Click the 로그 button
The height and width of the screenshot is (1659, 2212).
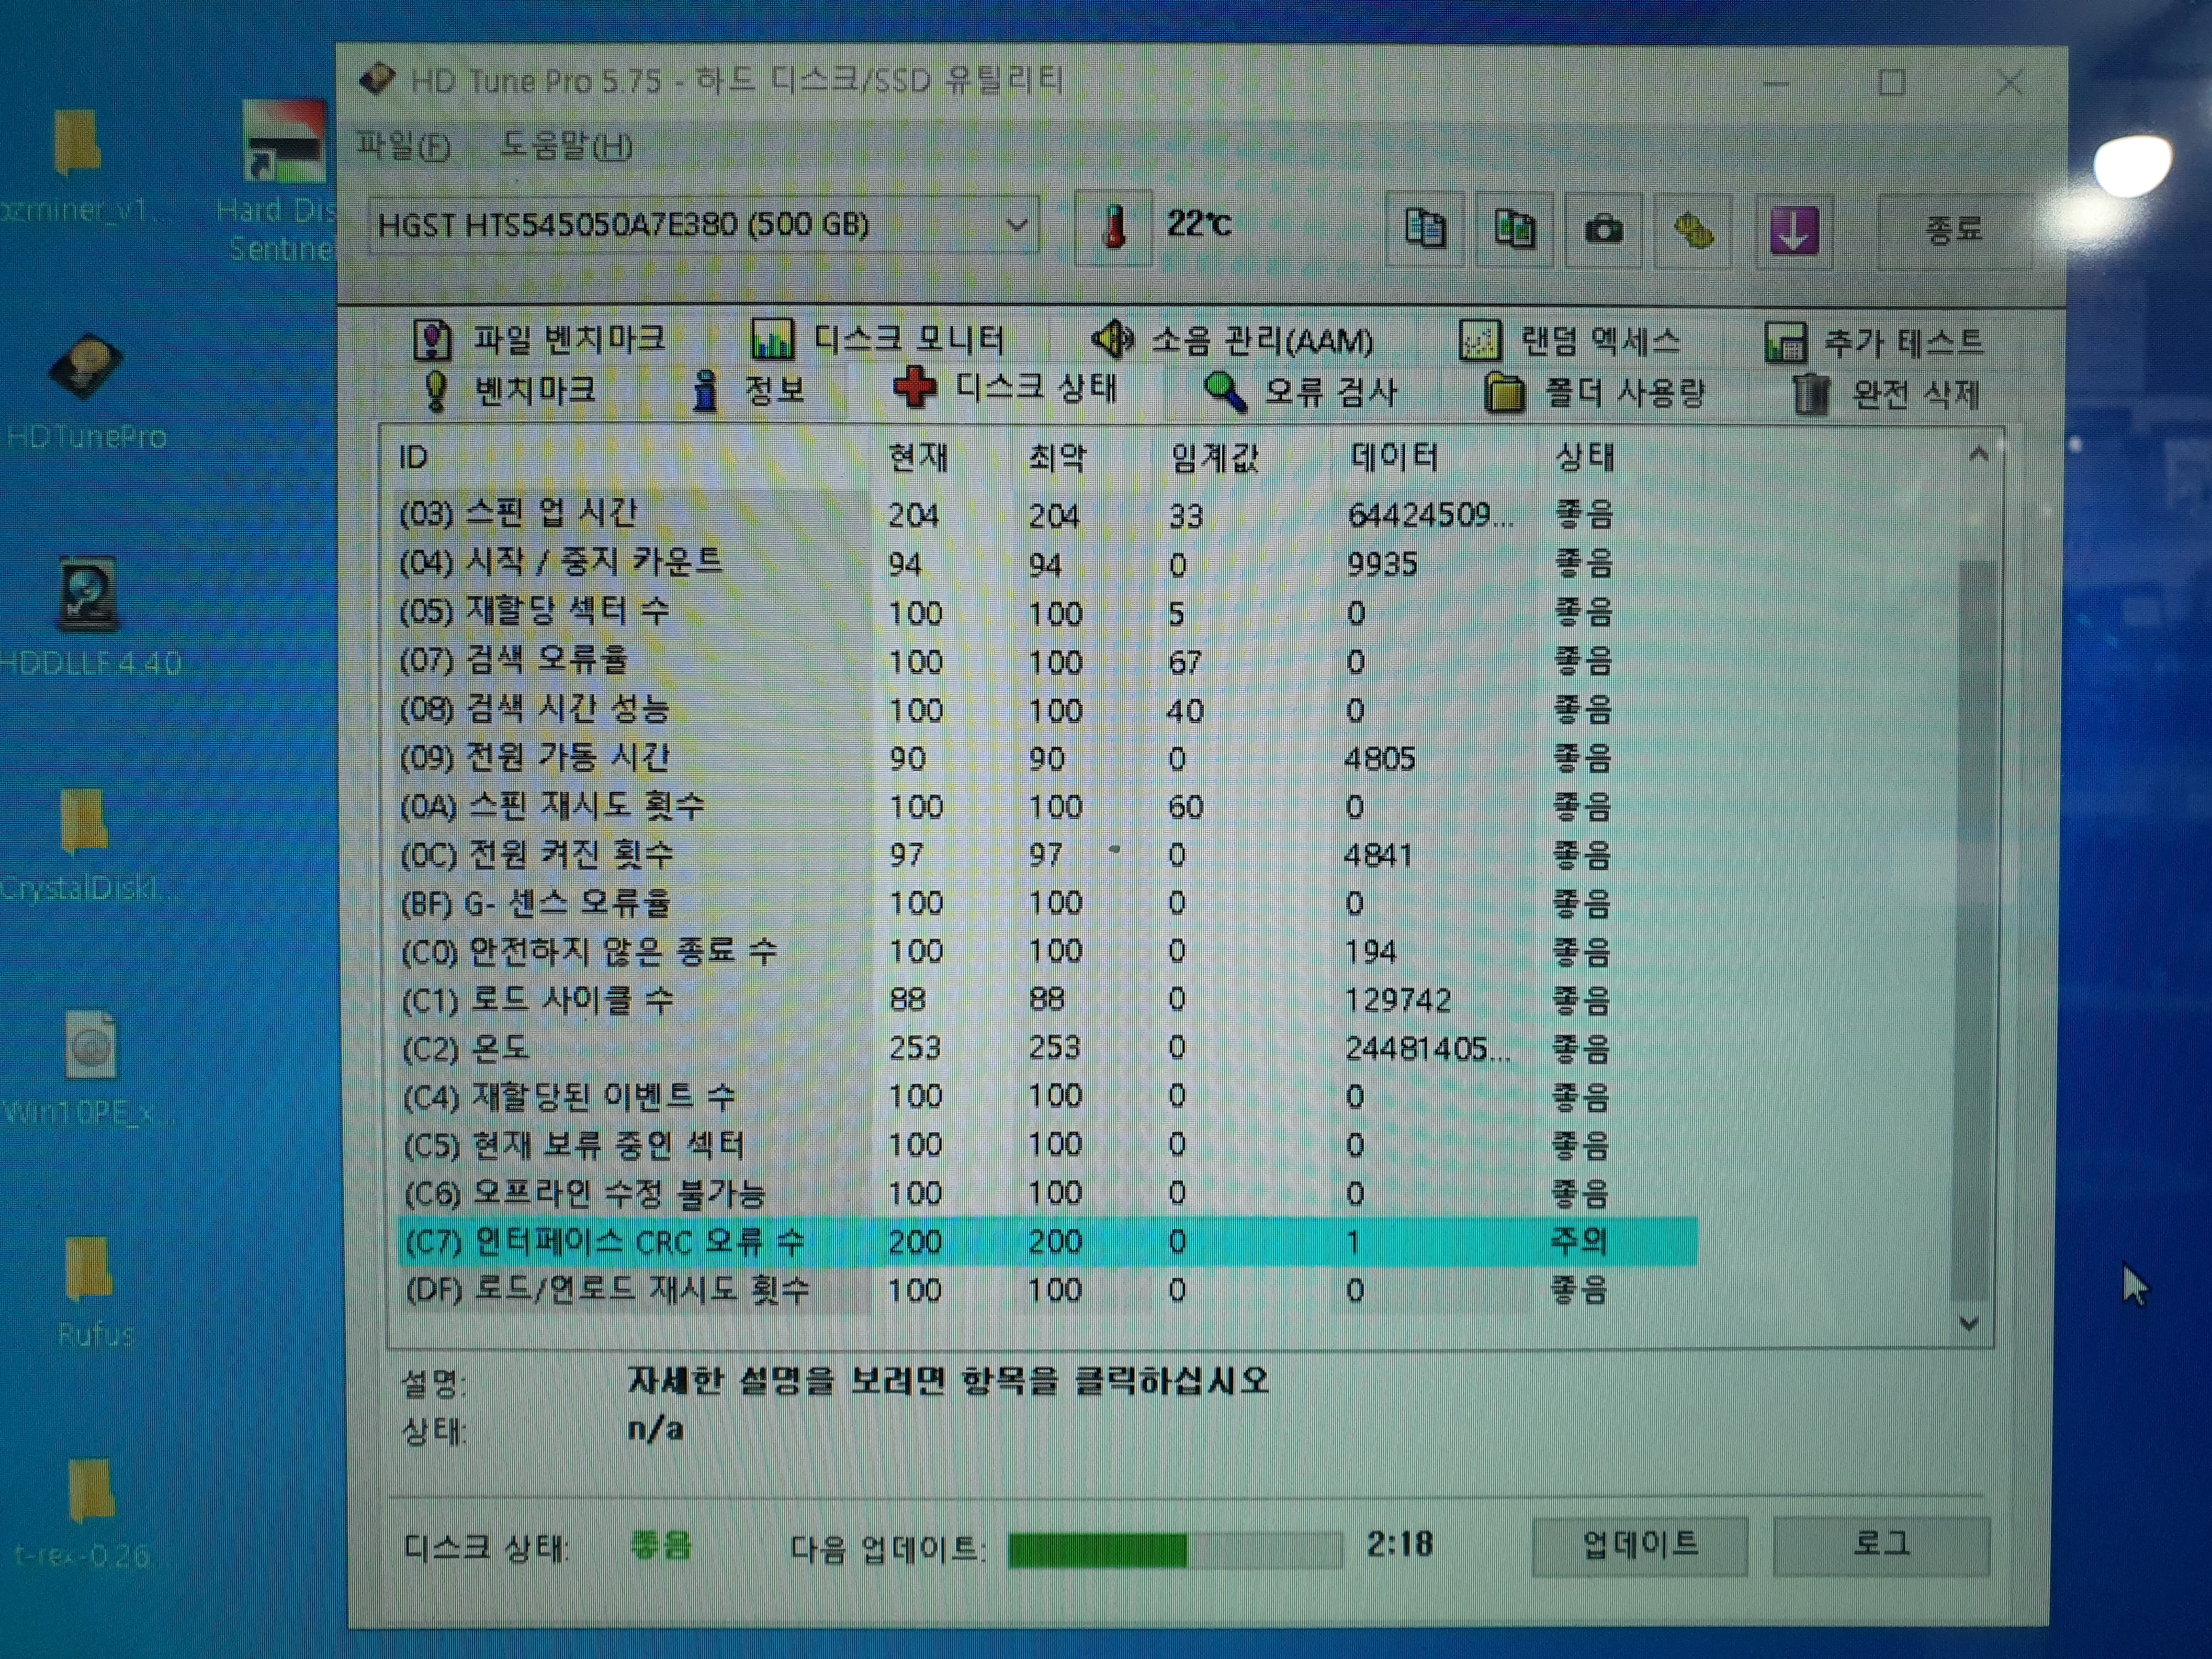(x=1881, y=1546)
